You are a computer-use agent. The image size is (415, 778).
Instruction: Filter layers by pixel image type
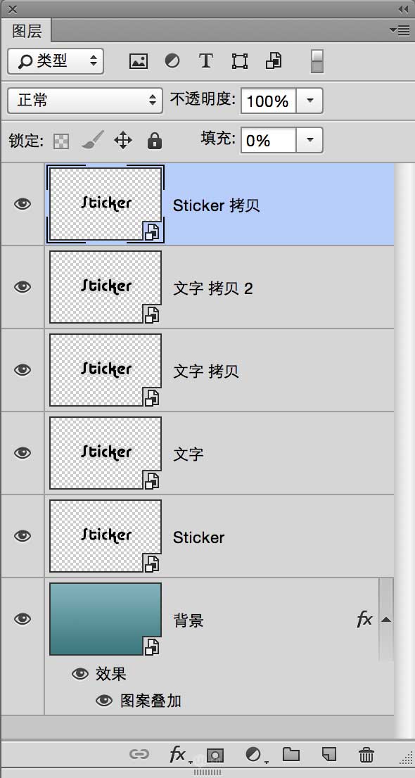tap(139, 61)
